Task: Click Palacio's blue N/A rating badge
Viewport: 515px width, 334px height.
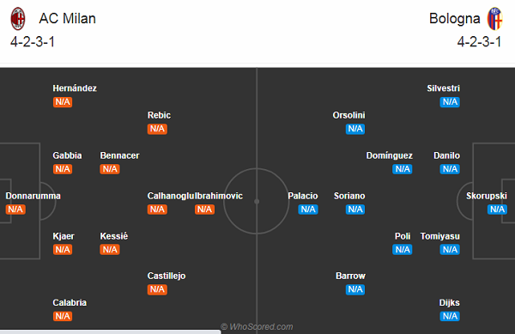Action: coord(308,210)
